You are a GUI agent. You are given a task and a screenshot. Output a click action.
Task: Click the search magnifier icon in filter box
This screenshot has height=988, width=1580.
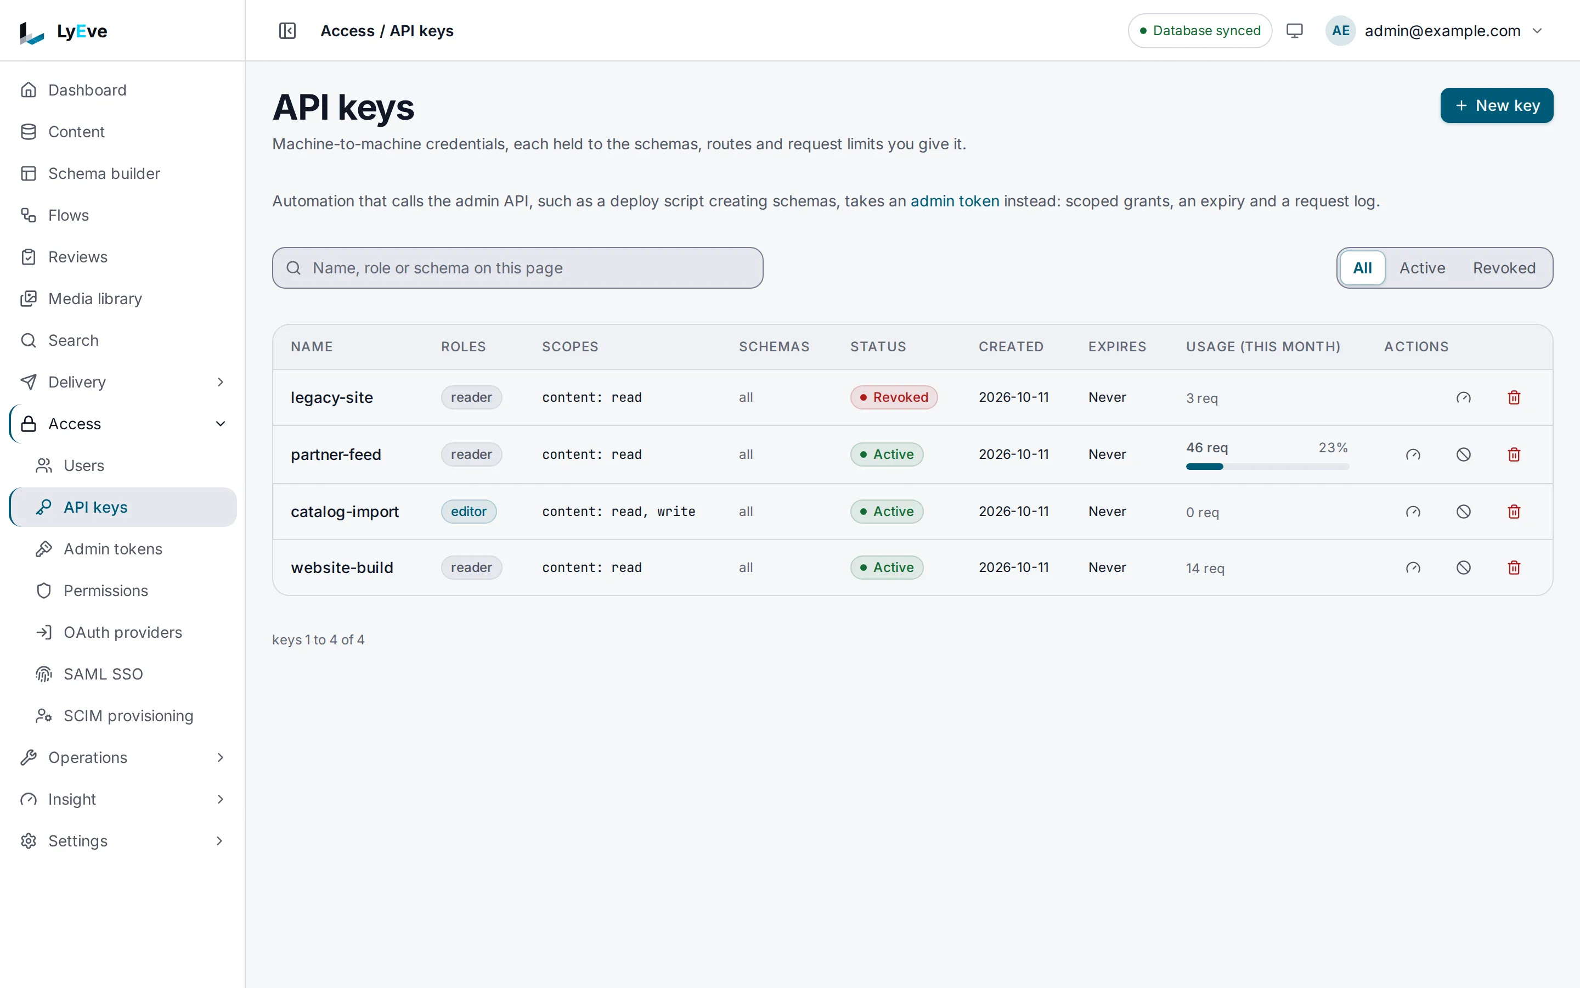click(294, 268)
